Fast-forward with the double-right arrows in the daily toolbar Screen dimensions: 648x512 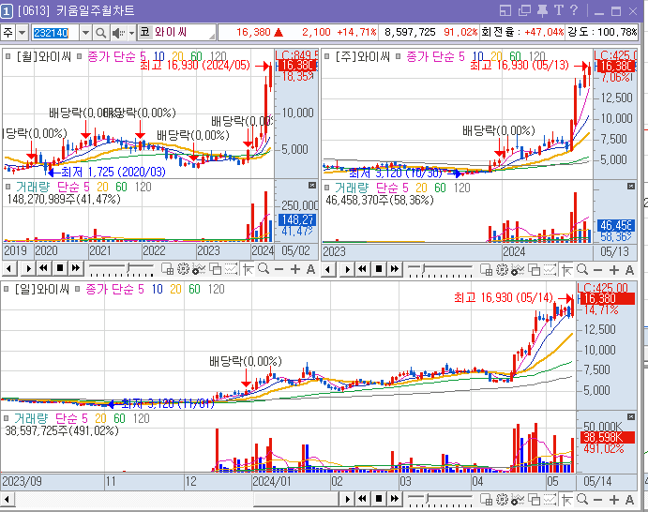[394, 499]
